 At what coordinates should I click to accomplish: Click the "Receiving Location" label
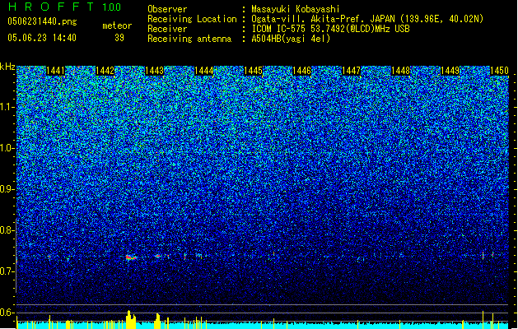pyautogui.click(x=192, y=19)
